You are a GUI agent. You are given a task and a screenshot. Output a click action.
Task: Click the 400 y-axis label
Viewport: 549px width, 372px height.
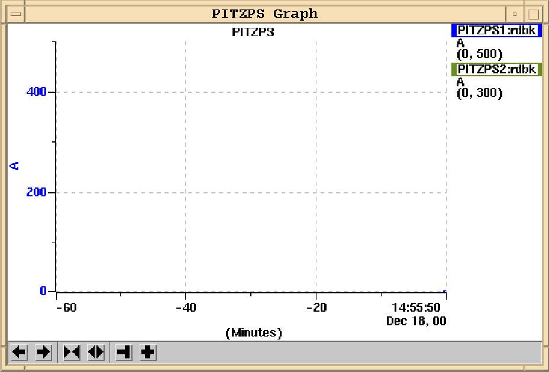tap(37, 92)
